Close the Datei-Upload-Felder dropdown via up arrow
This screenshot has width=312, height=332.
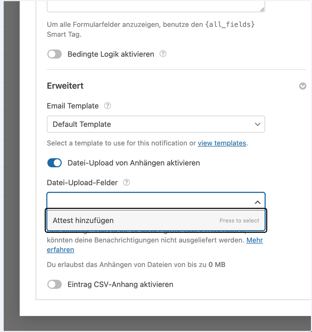[x=257, y=202]
